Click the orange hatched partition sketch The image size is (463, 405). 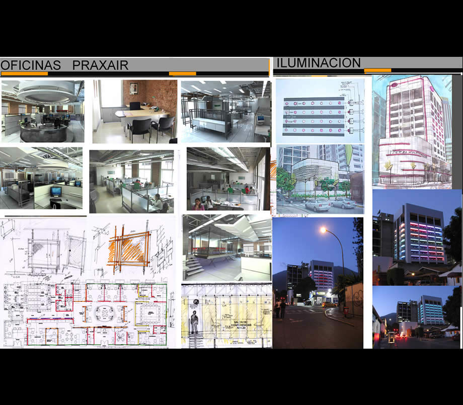coord(128,249)
